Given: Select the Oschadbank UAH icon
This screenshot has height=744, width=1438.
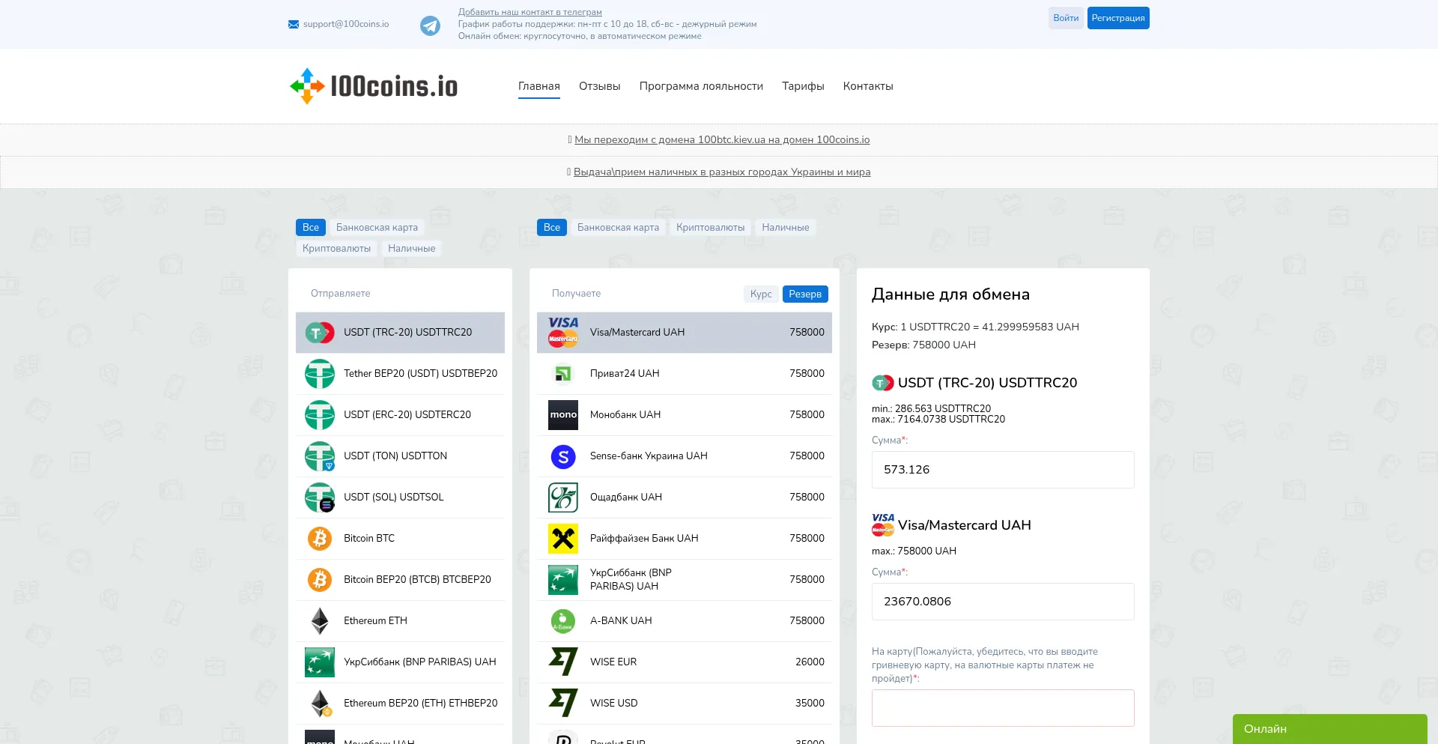Looking at the screenshot, I should click(563, 497).
